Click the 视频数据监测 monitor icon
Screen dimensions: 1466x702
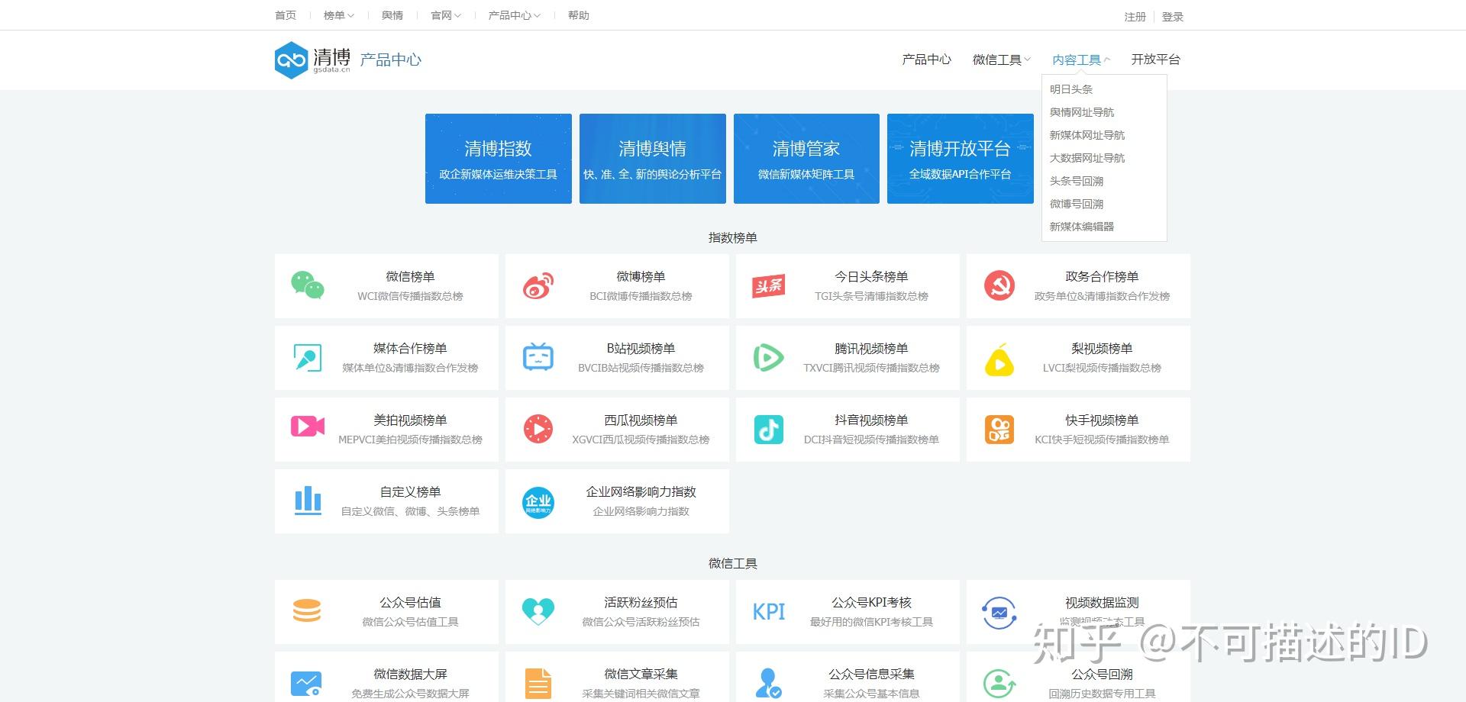[999, 612]
